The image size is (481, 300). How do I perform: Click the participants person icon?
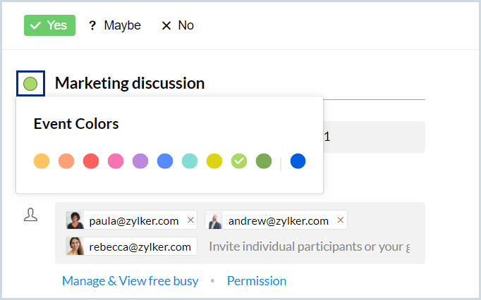tap(30, 215)
